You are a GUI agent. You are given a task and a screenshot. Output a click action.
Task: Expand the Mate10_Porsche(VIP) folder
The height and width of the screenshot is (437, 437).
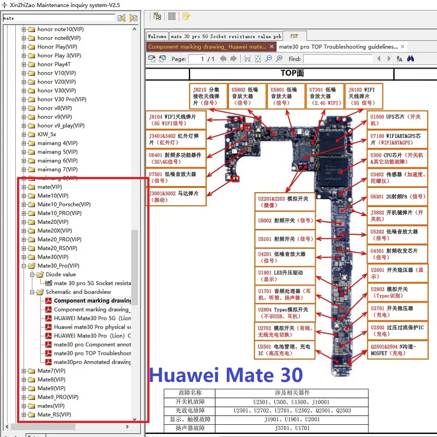pos(24,205)
